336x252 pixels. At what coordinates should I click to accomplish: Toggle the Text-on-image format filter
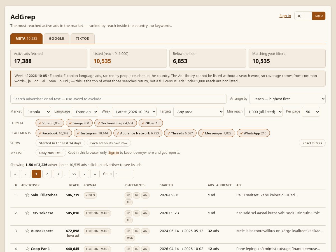[x=116, y=123]
